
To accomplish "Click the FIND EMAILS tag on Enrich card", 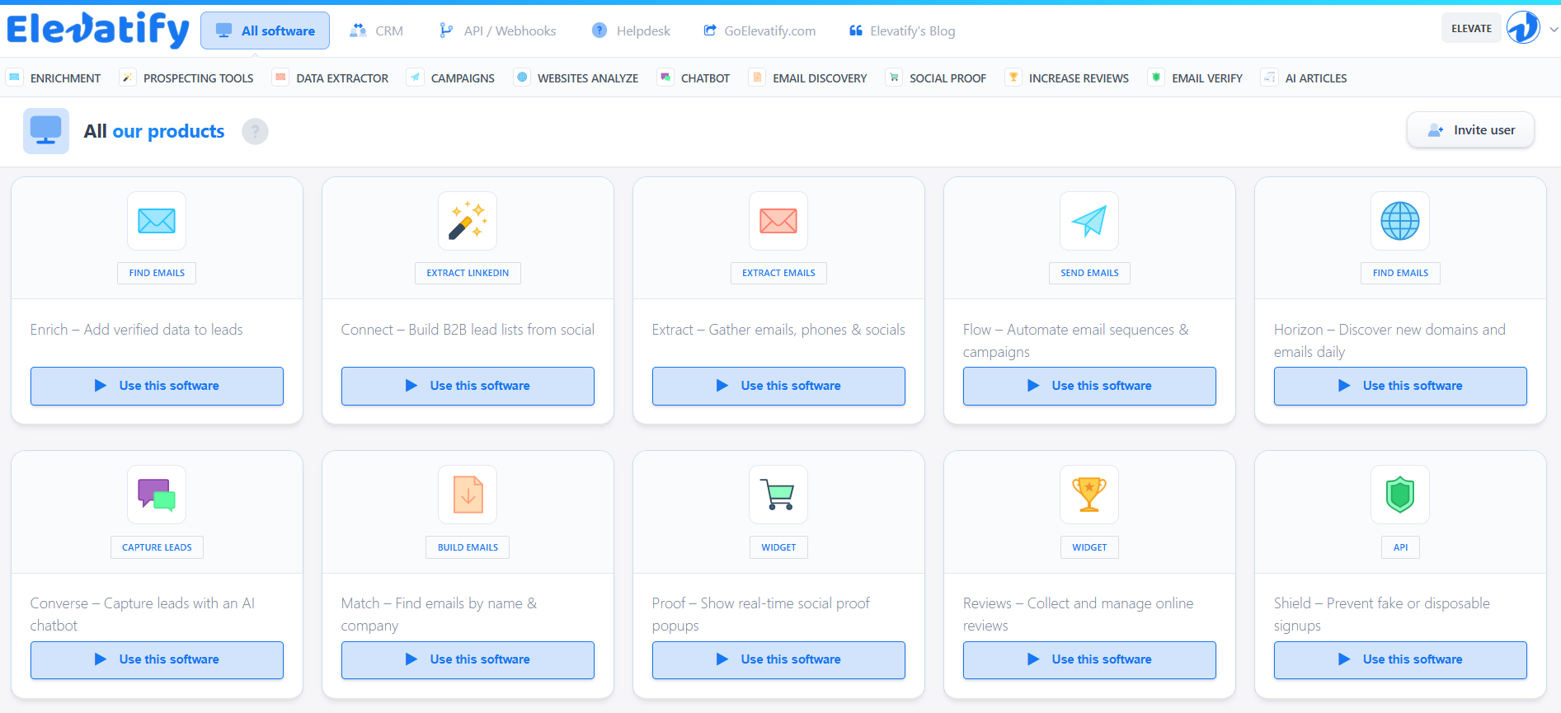I will coord(157,273).
